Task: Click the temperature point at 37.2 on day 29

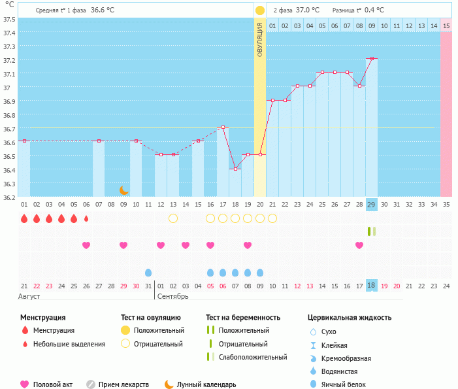Action: pyautogui.click(x=372, y=58)
